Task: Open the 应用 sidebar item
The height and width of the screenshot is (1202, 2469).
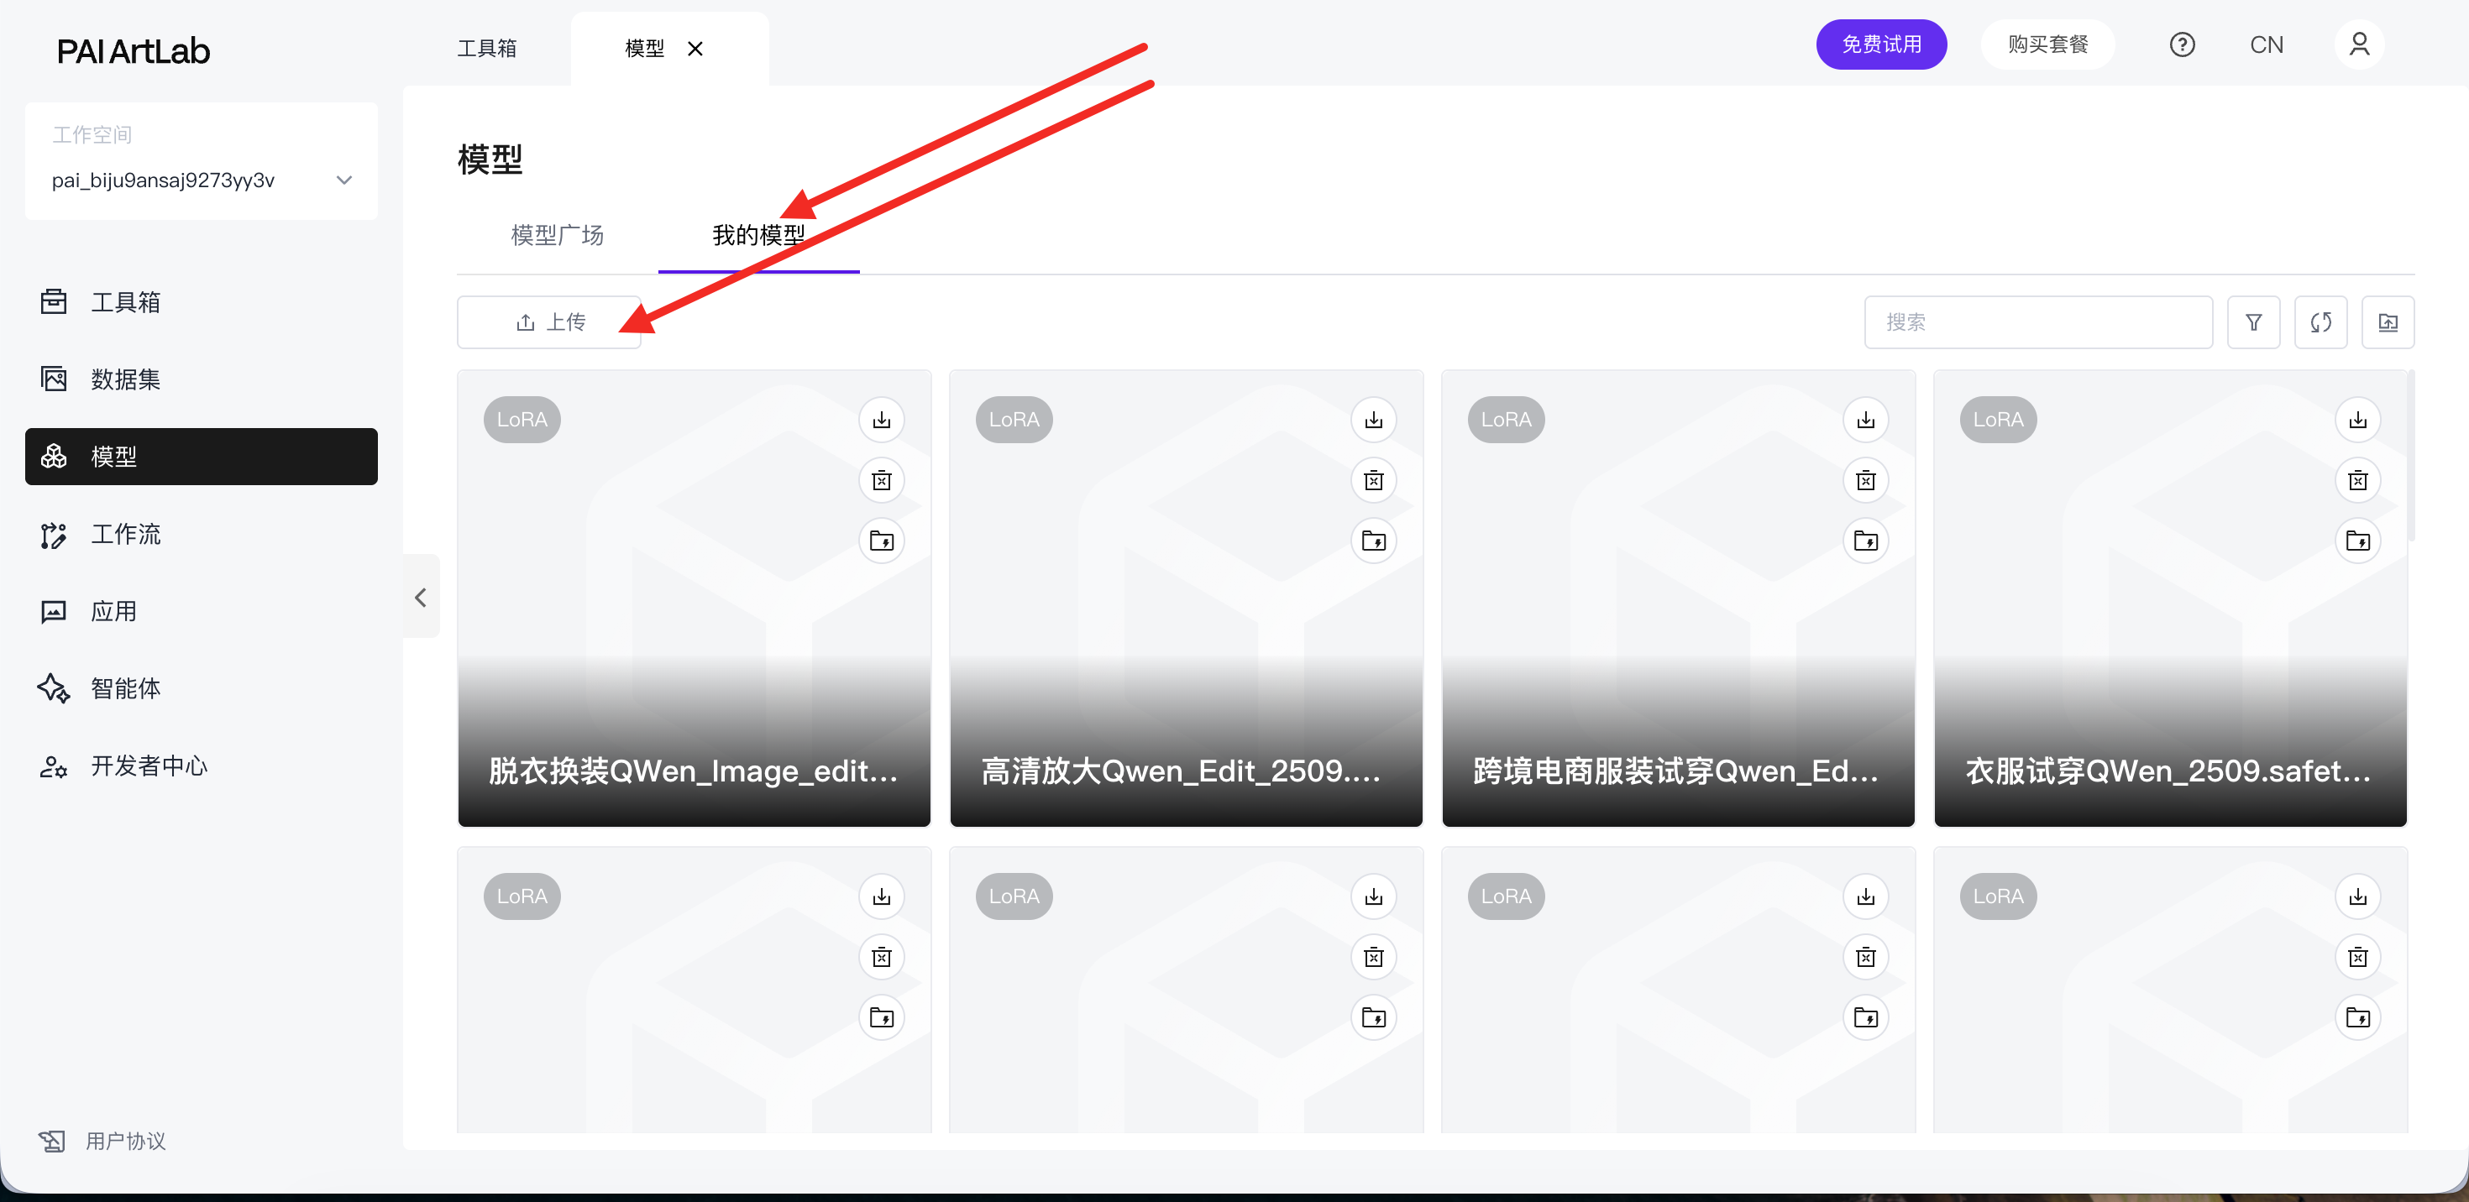Action: [x=202, y=611]
